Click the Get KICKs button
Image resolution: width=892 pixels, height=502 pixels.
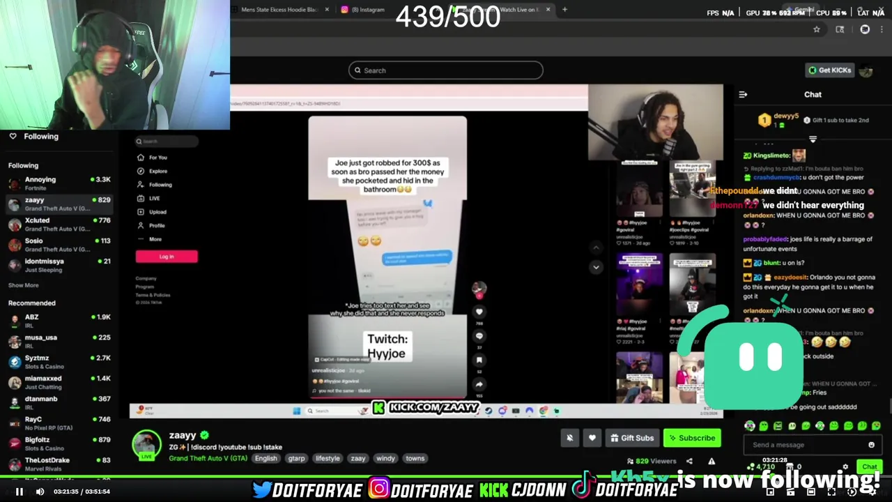829,70
